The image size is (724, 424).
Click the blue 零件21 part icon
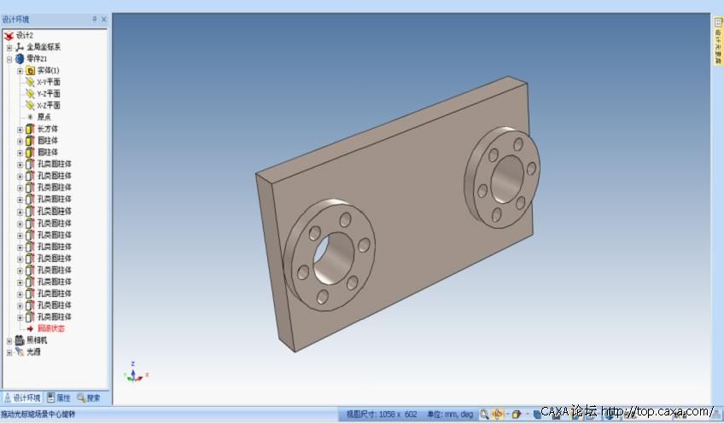pos(20,59)
